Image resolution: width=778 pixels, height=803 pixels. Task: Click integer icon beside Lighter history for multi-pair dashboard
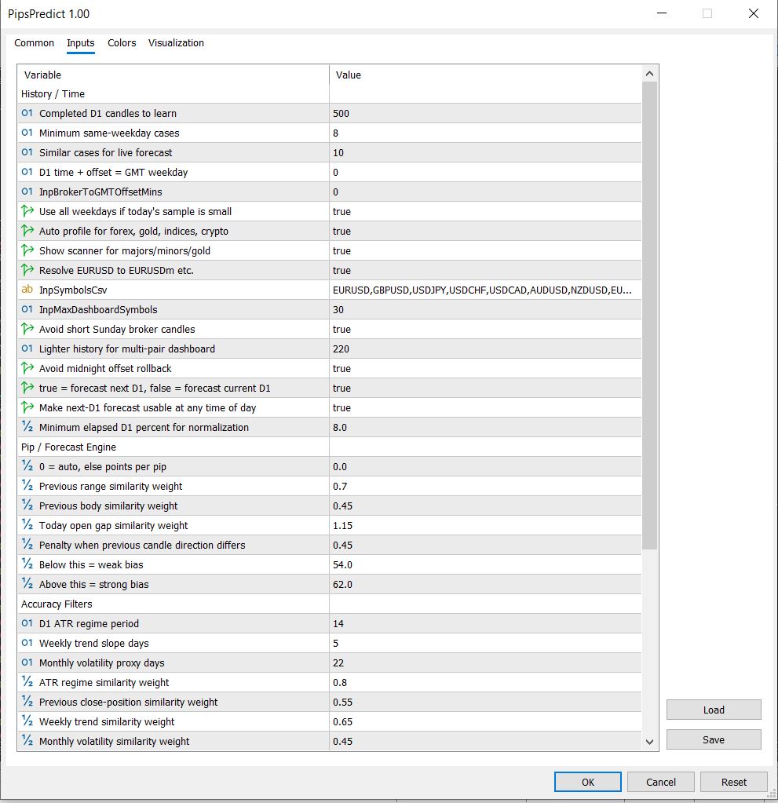pyautogui.click(x=27, y=349)
